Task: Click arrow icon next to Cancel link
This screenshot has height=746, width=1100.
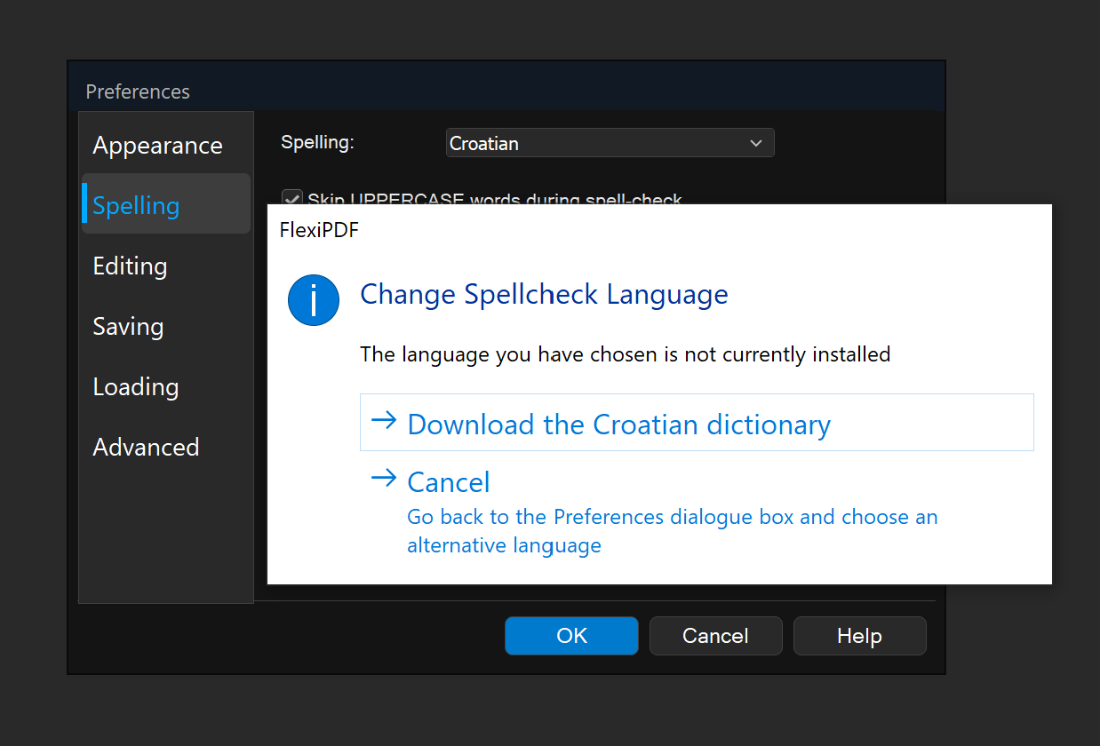Action: [x=383, y=479]
